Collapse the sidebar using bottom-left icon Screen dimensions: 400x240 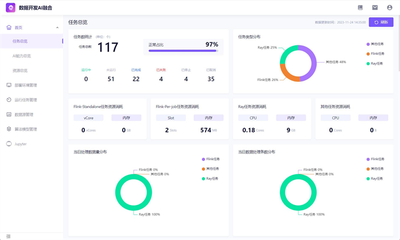[x=8, y=236]
